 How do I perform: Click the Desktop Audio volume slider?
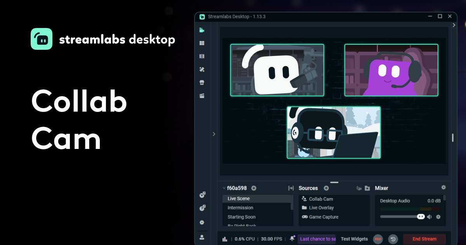pyautogui.click(x=402, y=217)
